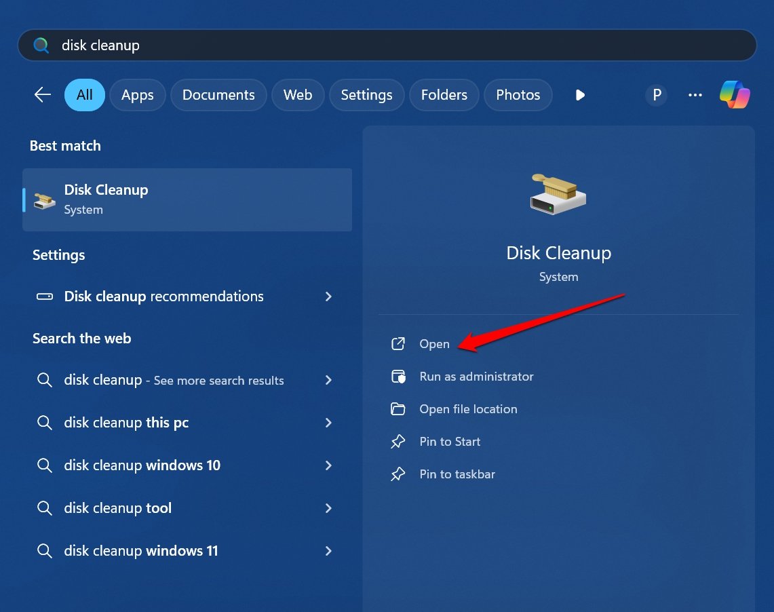
Task: Open web suggestion 'disk cleanup windows 11'
Action: coord(187,551)
